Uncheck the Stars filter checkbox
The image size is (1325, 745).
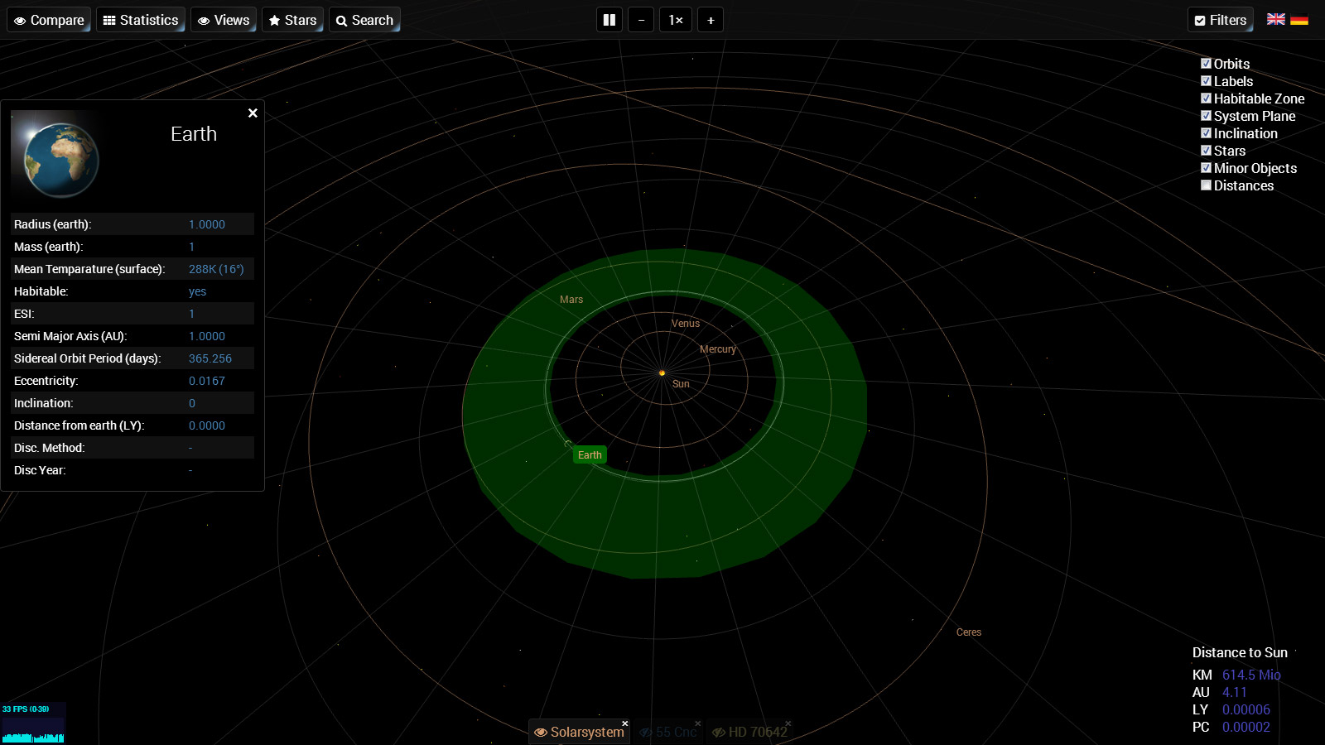[1206, 150]
